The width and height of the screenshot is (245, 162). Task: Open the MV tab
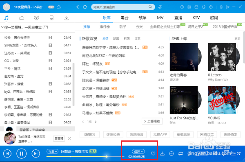160,18
